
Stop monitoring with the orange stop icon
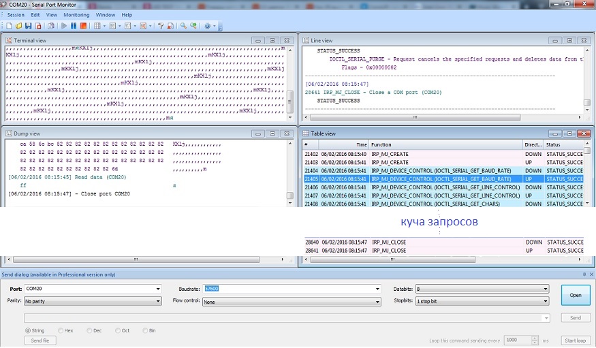pos(83,26)
